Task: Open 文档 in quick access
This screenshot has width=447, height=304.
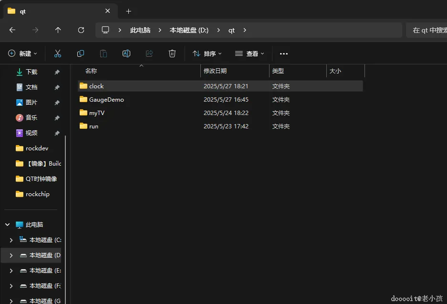Action: [x=31, y=87]
